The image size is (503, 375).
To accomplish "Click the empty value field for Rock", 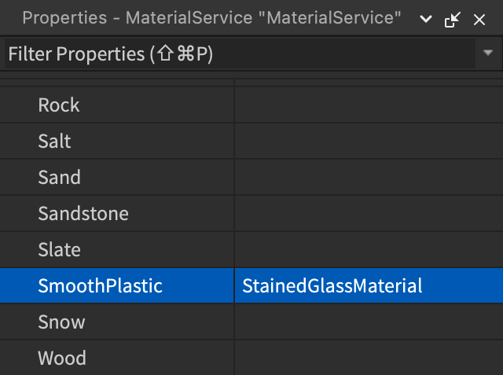I will coord(368,105).
